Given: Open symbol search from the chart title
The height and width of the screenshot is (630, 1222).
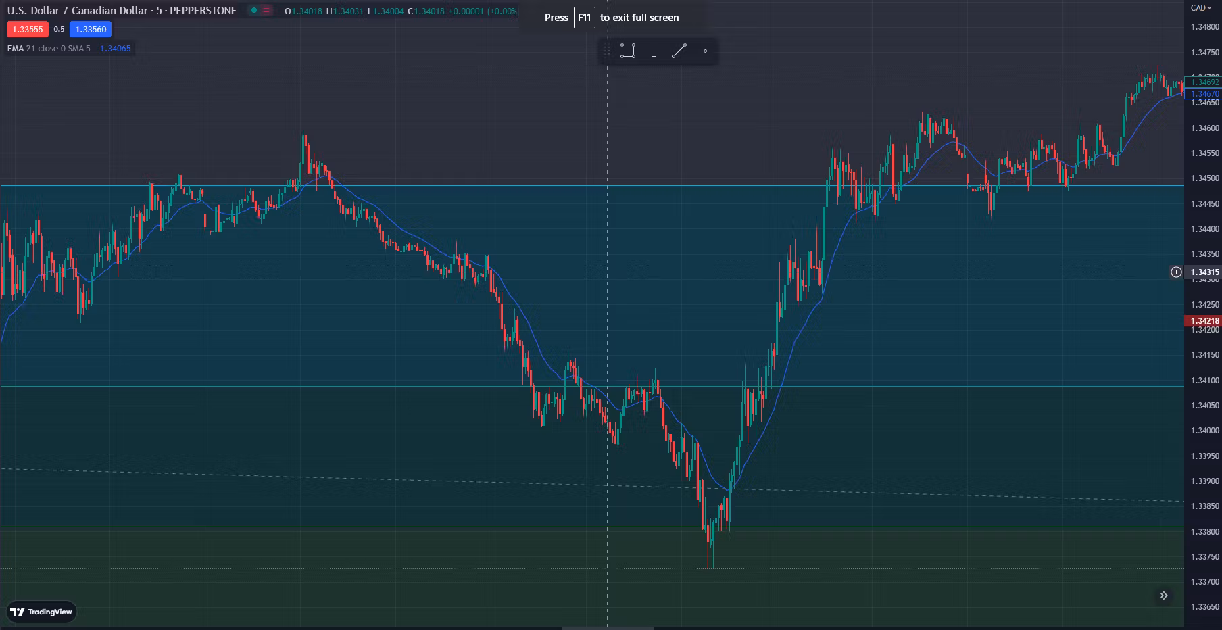Looking at the screenshot, I should coord(76,11).
